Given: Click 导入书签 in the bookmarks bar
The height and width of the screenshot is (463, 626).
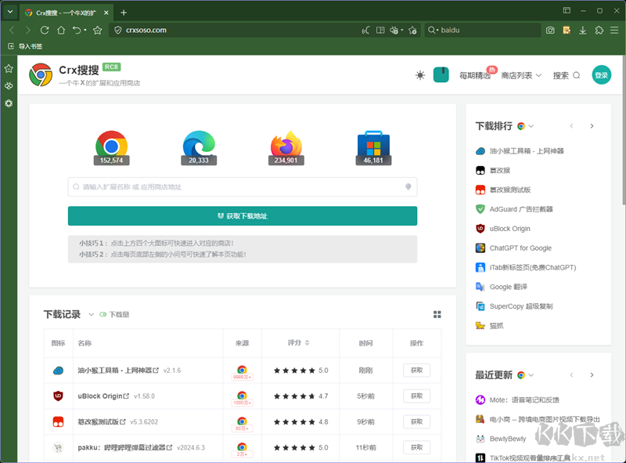Looking at the screenshot, I should pyautogui.click(x=26, y=46).
